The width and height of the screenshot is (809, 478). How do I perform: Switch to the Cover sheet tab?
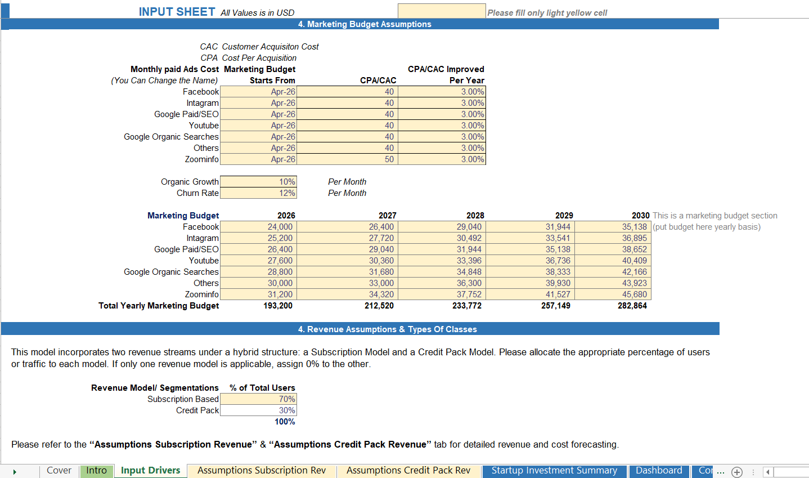pyautogui.click(x=59, y=471)
